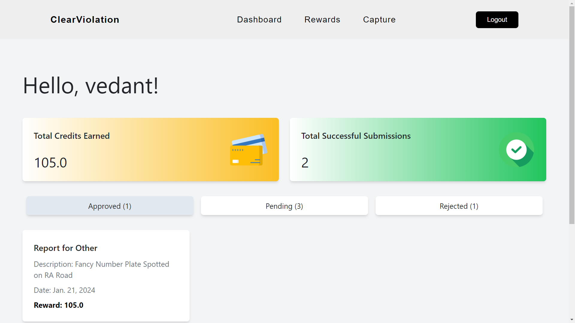
Task: Go to the Rewards page
Action: coord(322,20)
